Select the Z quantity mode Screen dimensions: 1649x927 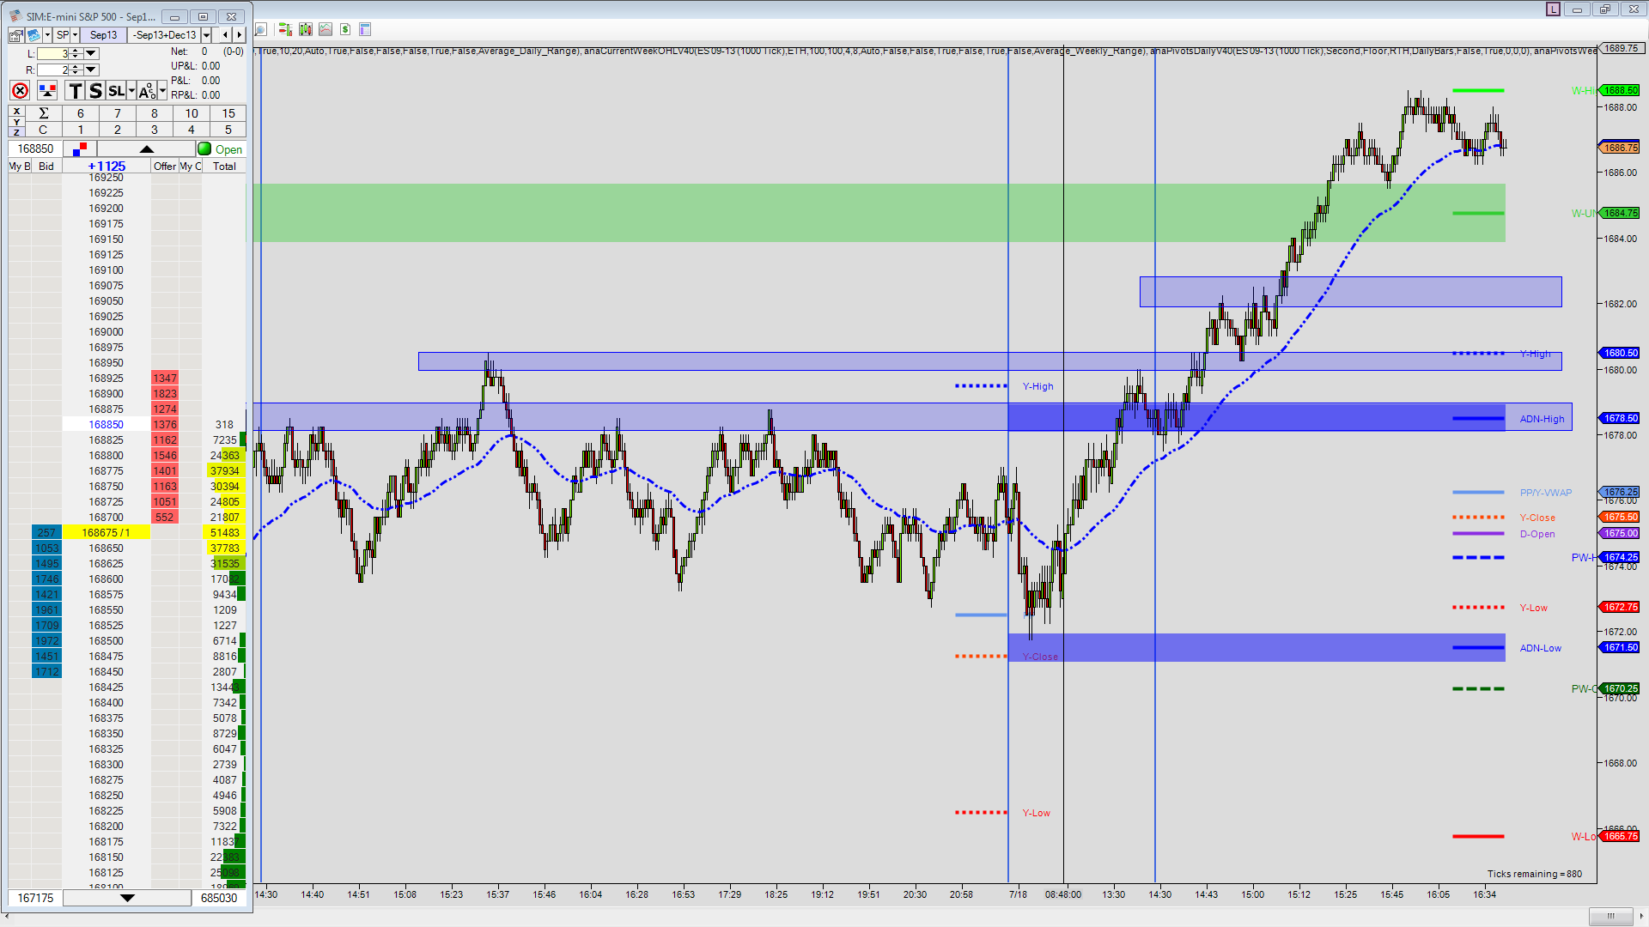[x=16, y=131]
